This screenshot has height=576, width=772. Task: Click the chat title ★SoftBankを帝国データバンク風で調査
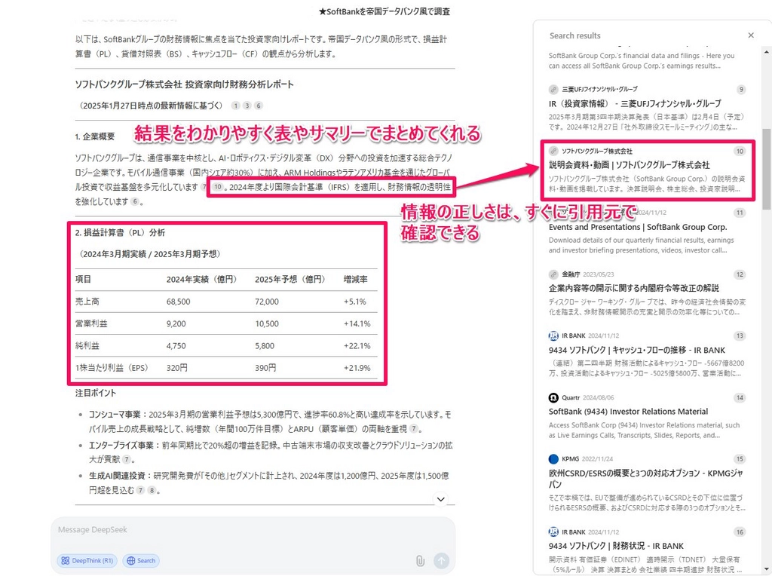pos(384,11)
